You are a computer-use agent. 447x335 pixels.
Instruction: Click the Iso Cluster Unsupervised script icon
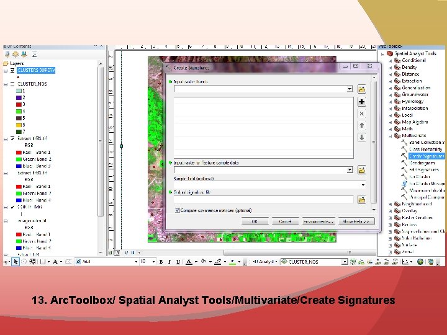(x=404, y=183)
